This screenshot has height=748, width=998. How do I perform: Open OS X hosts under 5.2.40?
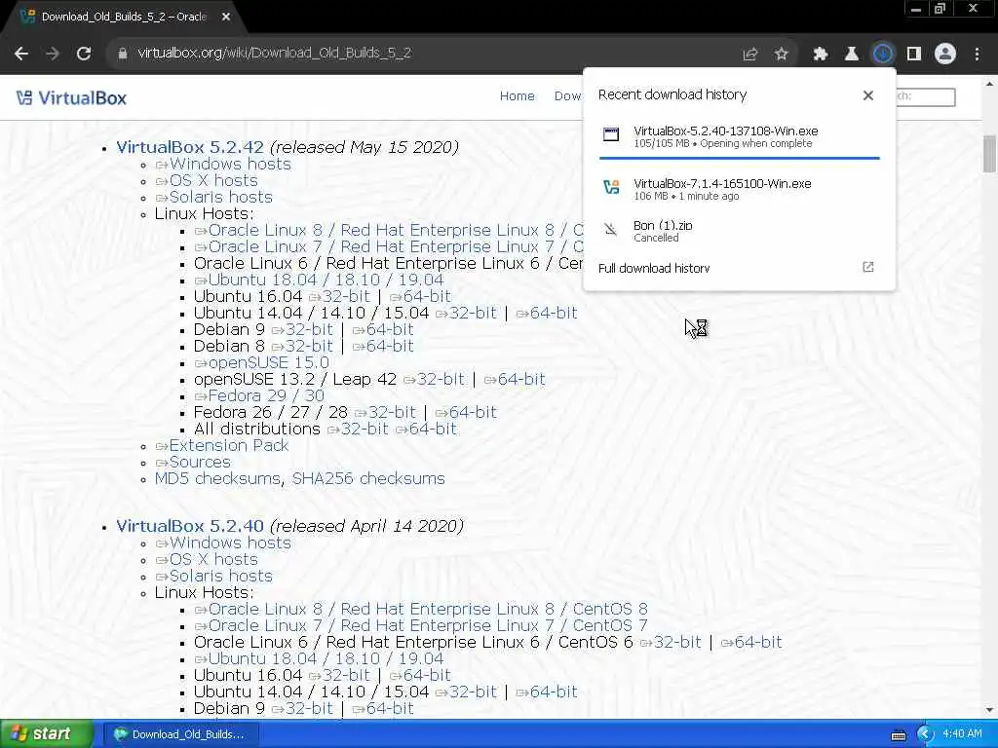point(207,560)
